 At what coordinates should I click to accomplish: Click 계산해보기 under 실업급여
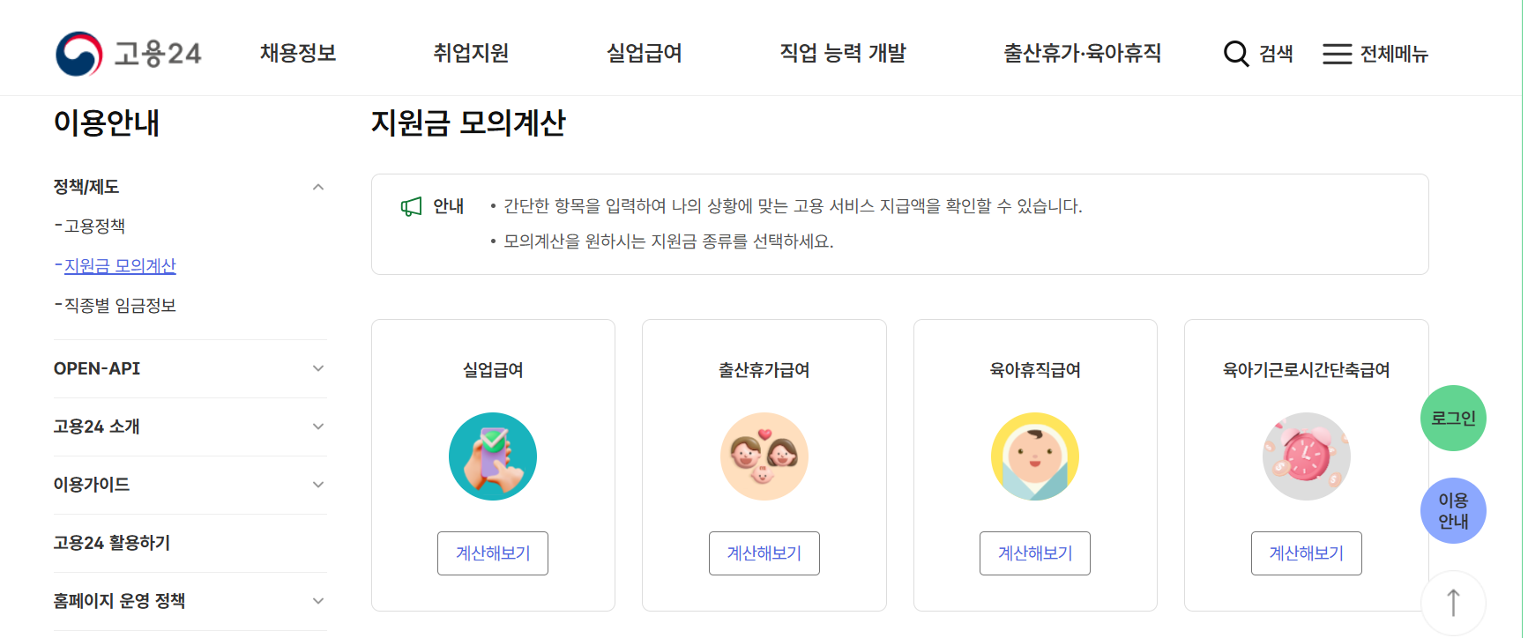point(493,553)
